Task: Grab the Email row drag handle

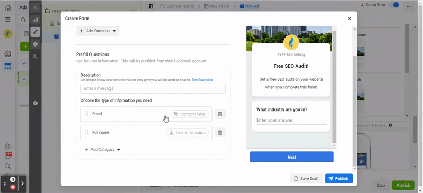Action: [x=87, y=114]
